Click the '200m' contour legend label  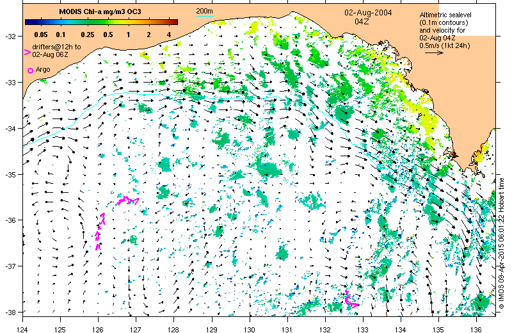pyautogui.click(x=204, y=11)
